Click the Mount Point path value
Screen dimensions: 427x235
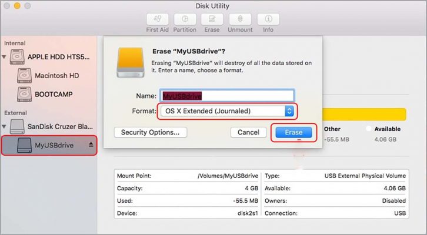[228, 176]
